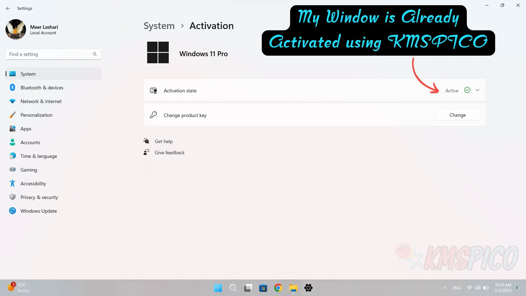The height and width of the screenshot is (296, 526).
Task: Open Bluetooth & devices settings
Action: click(53, 87)
